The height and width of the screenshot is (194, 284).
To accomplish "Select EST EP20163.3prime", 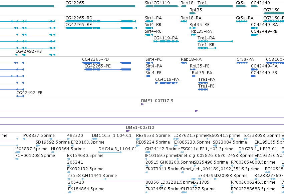I will (x=72, y=146).
